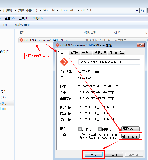Click the 解除锁定(K) button
The height and width of the screenshot is (160, 148).
(130, 136)
